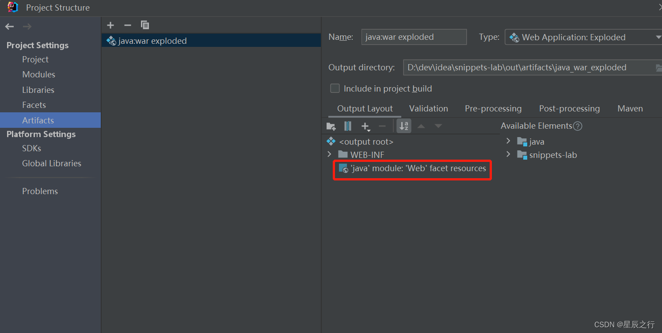
Task: Open Global Libraries settings
Action: coord(52,163)
